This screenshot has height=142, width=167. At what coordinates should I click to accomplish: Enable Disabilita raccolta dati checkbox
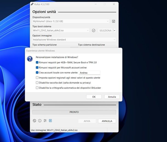coord(37,83)
